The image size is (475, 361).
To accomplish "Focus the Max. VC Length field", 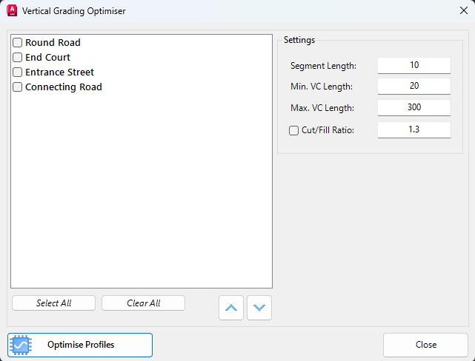I will pos(414,108).
